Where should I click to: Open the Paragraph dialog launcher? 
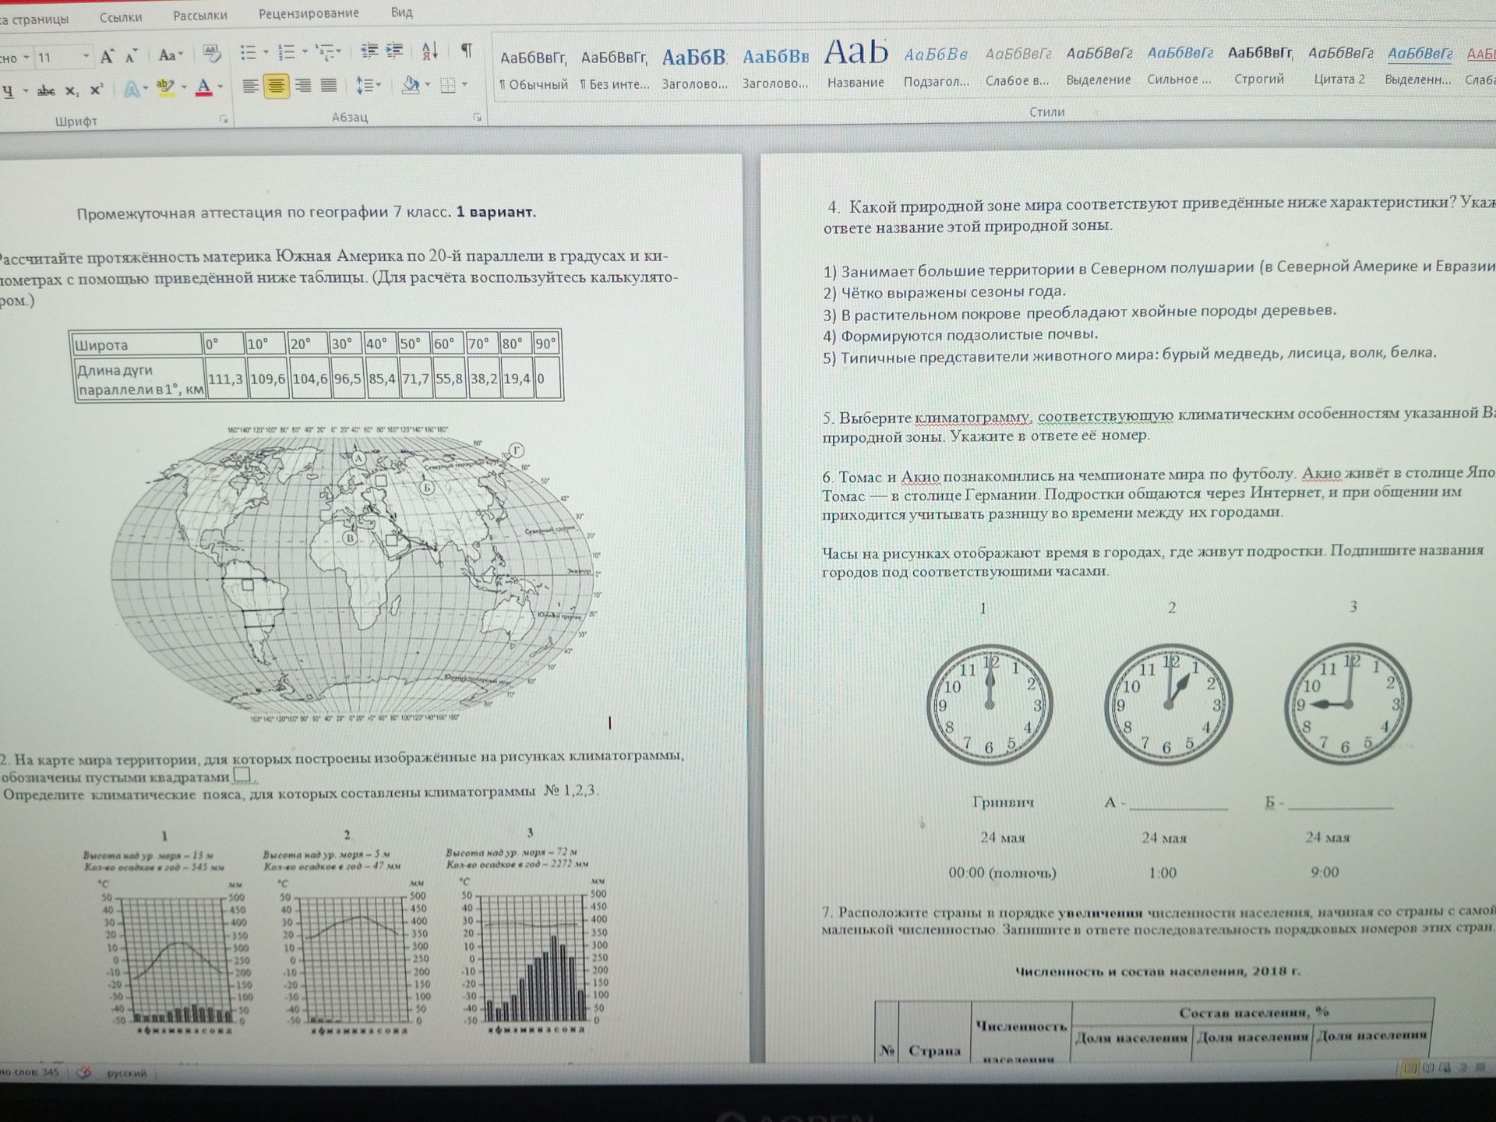[x=478, y=118]
